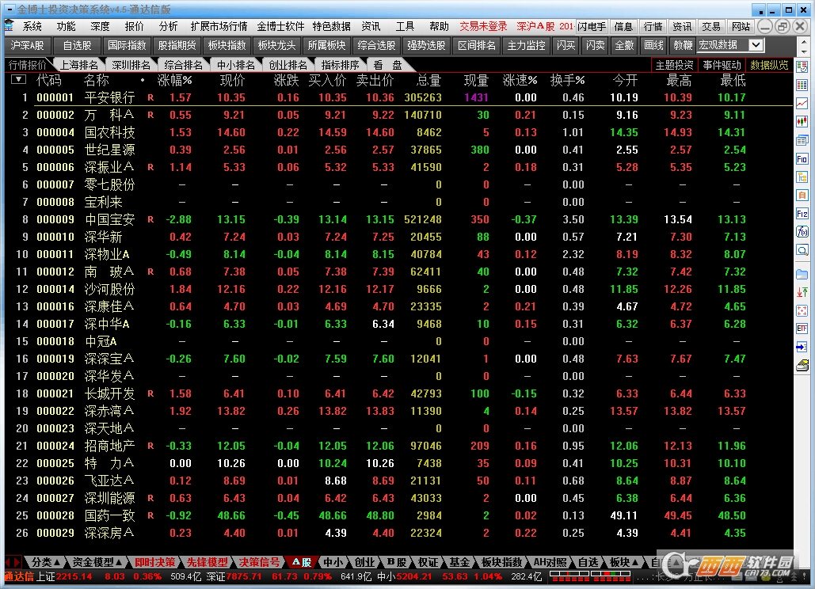The height and width of the screenshot is (589, 815).
Task: Click the toolbar scroll up arrow
Action: point(804,40)
